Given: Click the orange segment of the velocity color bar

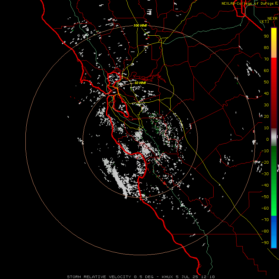Looking at the screenshot, I should [274, 52].
